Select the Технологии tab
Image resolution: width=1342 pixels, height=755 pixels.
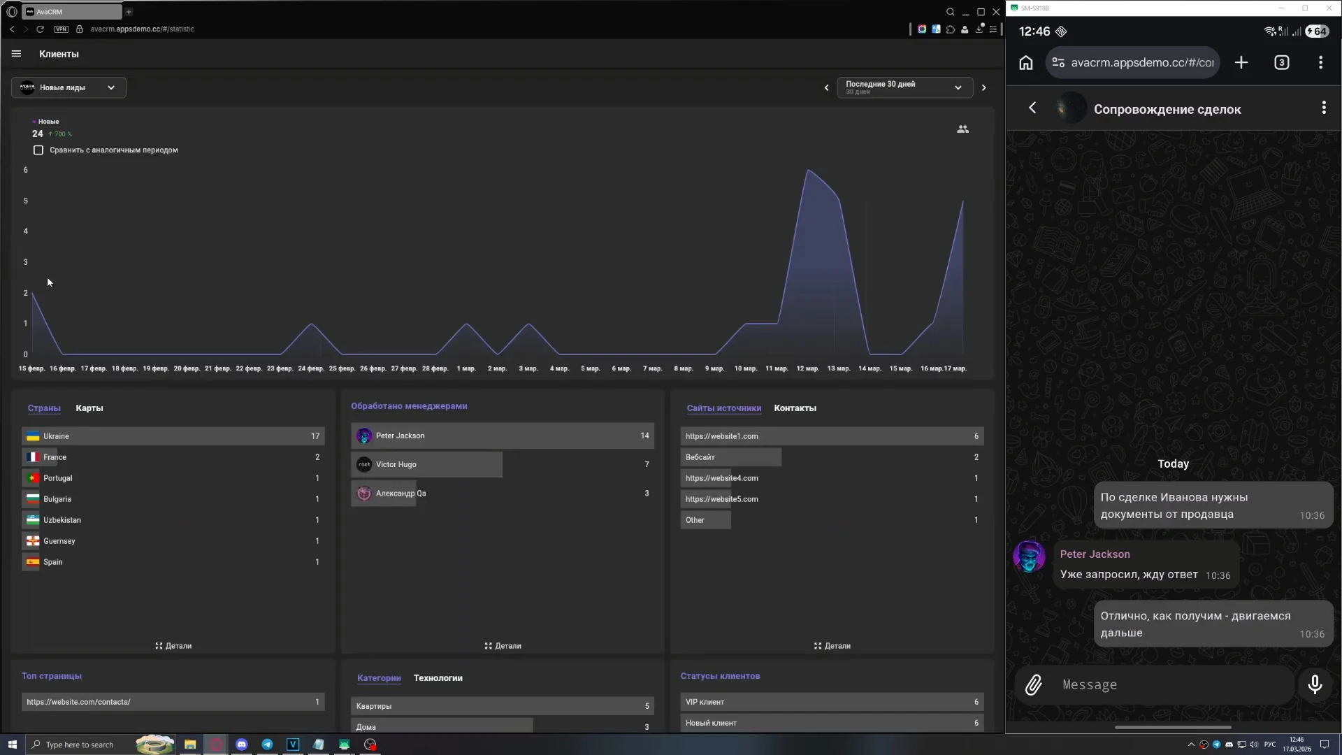point(438,678)
